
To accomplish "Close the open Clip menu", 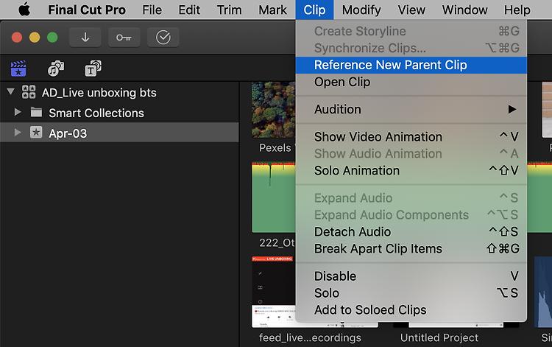I will click(314, 10).
